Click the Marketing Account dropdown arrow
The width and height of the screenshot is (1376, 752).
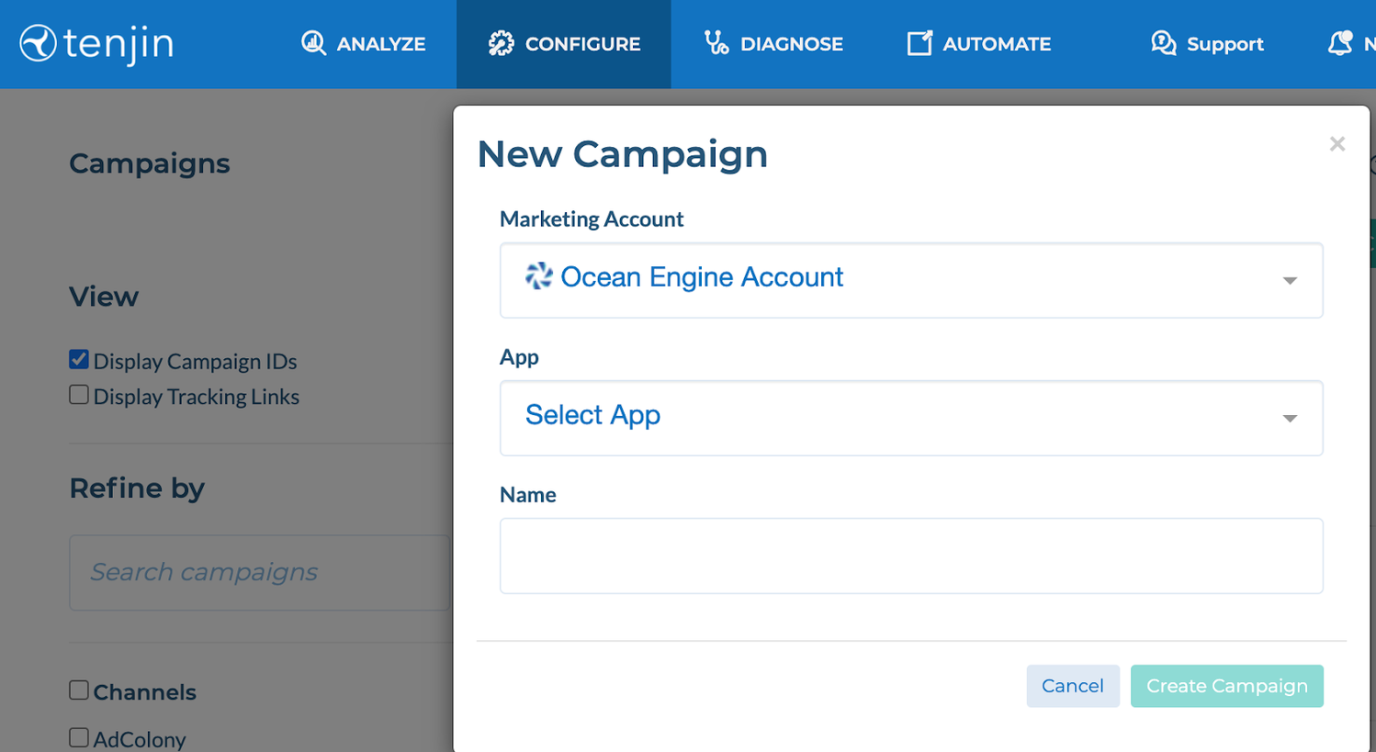click(1290, 281)
